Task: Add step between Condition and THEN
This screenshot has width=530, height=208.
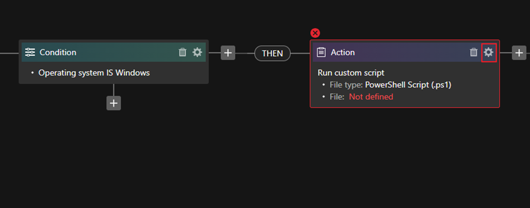Action: click(x=228, y=53)
